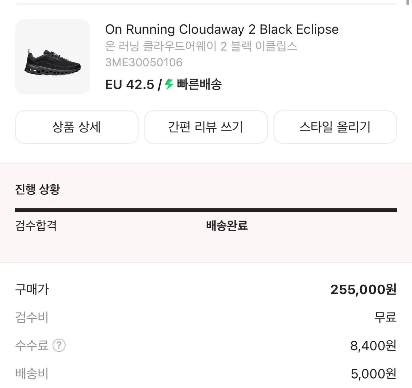Click the EU 42.5 size label
The width and height of the screenshot is (412, 388).
tap(130, 84)
